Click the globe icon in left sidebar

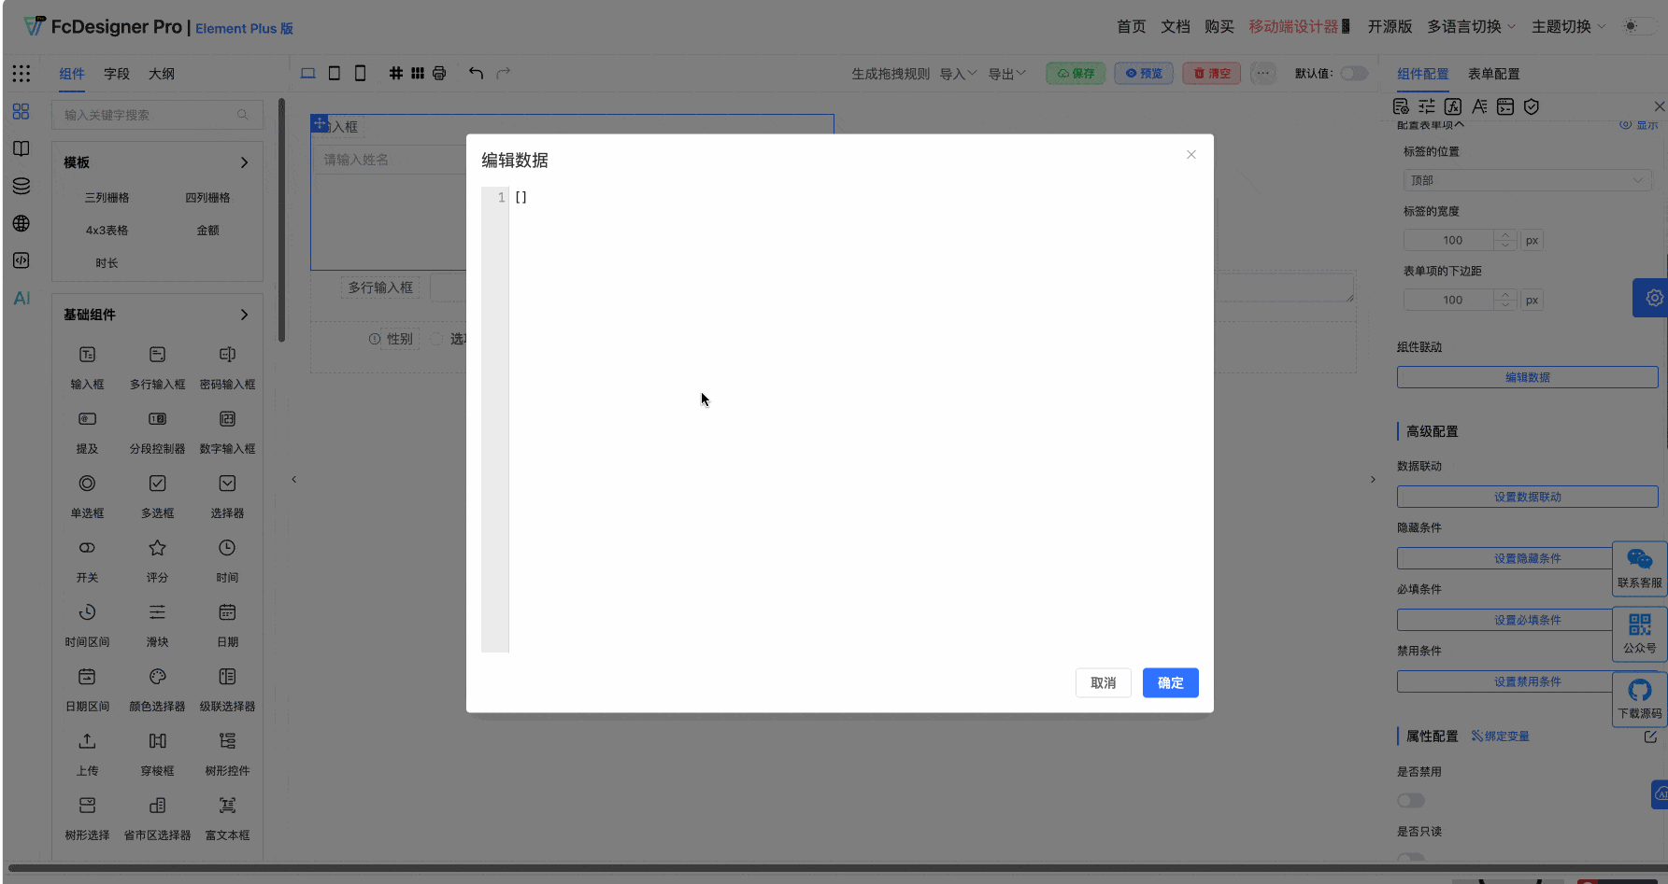[x=21, y=223]
